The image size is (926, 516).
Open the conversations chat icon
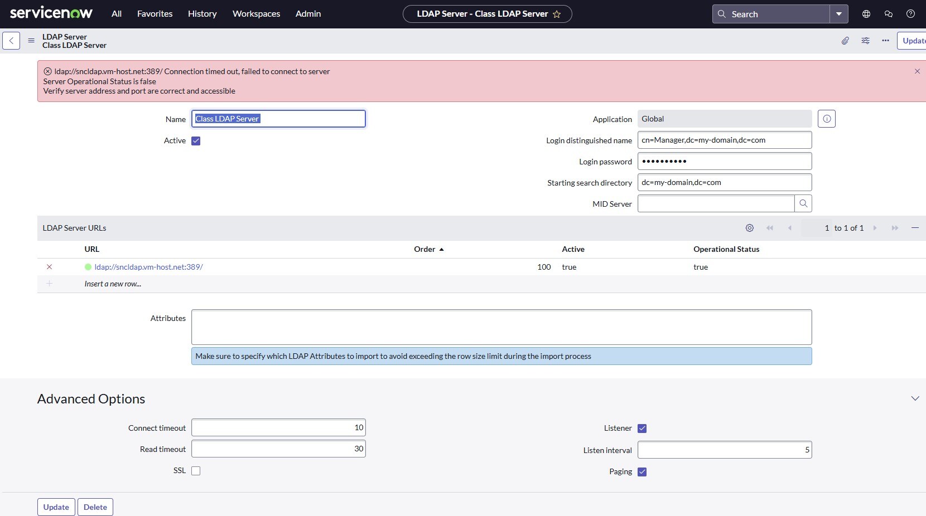pyautogui.click(x=889, y=13)
